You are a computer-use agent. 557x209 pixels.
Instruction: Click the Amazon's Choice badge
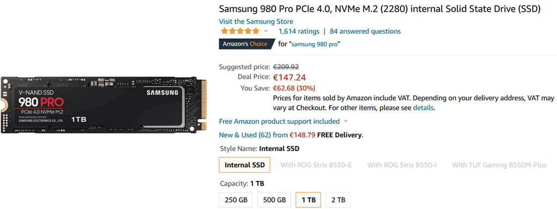[x=247, y=44]
